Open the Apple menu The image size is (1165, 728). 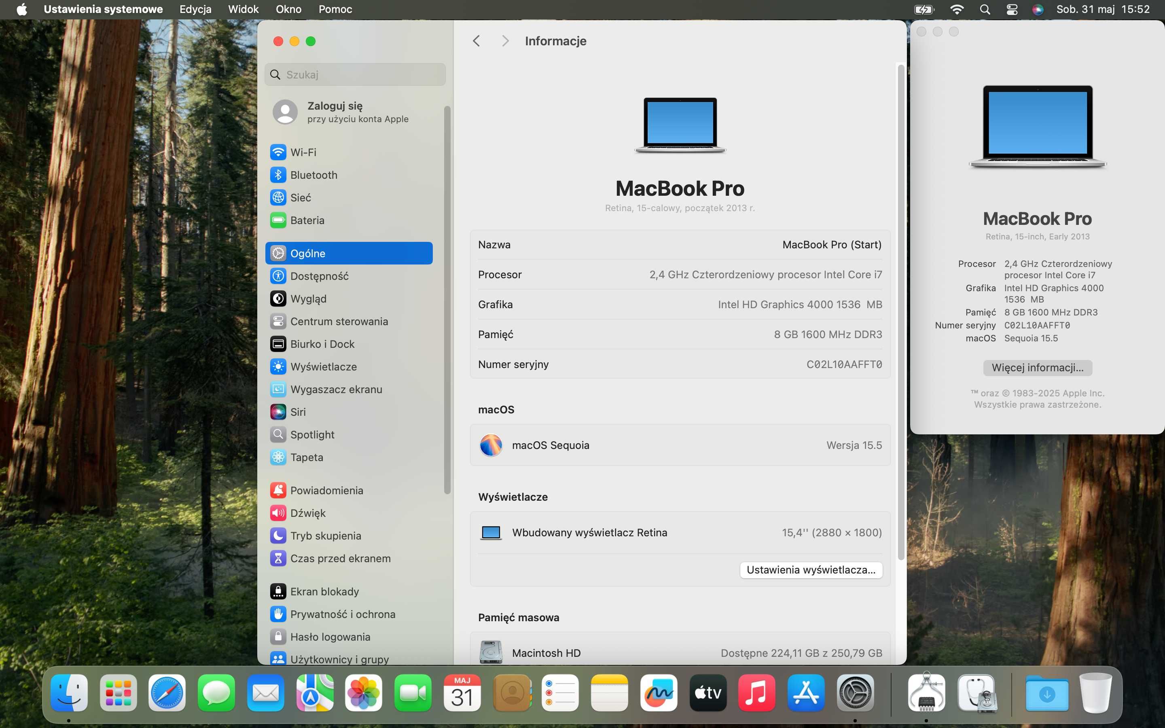22,9
